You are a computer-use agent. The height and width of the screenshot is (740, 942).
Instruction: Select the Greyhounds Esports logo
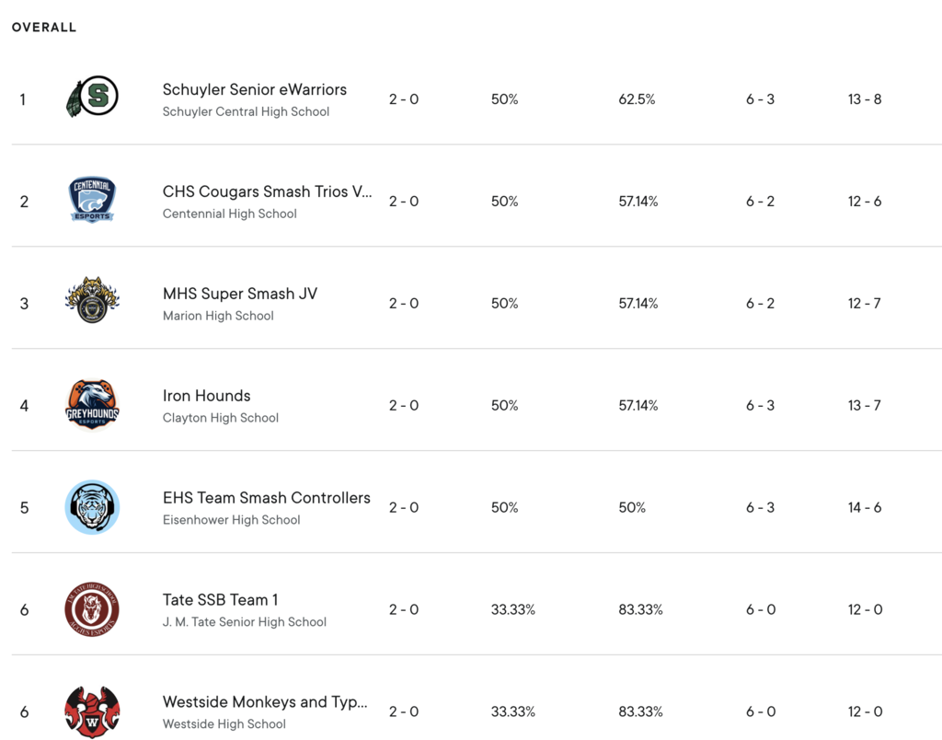92,405
